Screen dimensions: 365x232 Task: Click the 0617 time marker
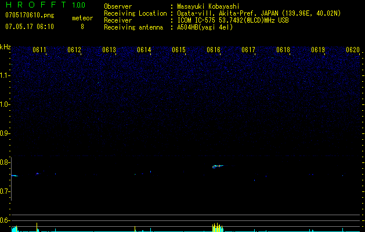pos(248,50)
